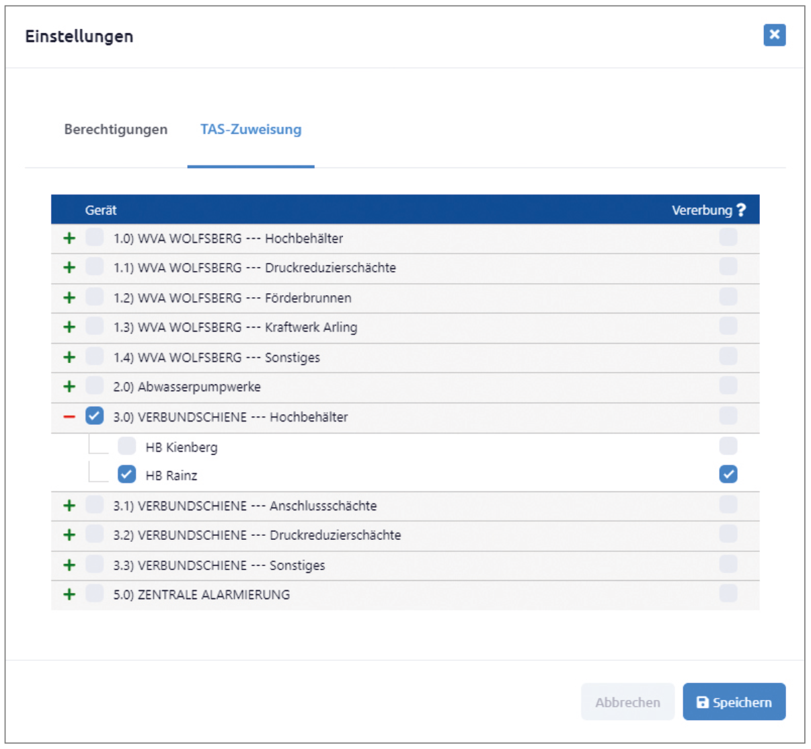811x749 pixels.
Task: Expand 1.1) Druckreduzierschächte row
Action: [69, 268]
